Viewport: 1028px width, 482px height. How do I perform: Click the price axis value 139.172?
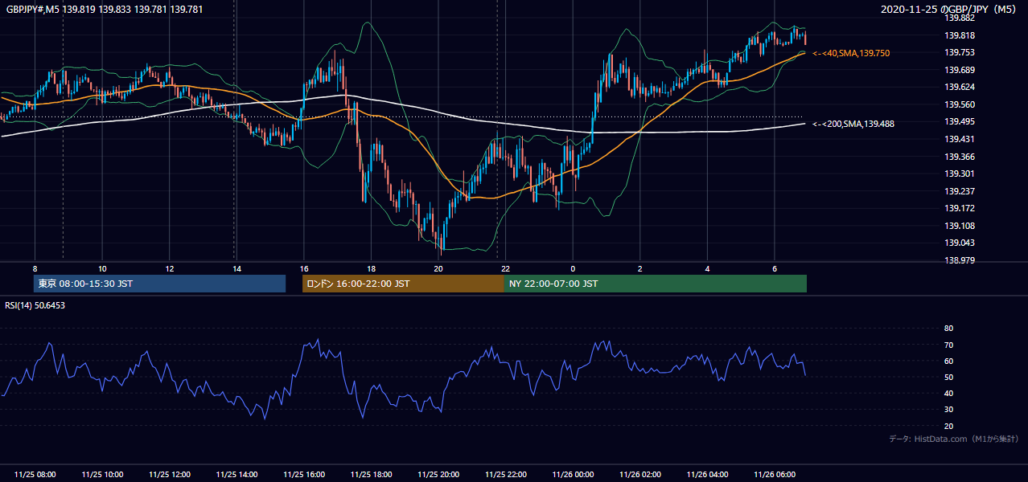(959, 208)
